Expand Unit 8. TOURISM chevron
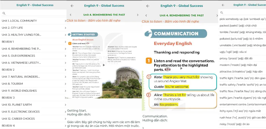 point(65,84)
